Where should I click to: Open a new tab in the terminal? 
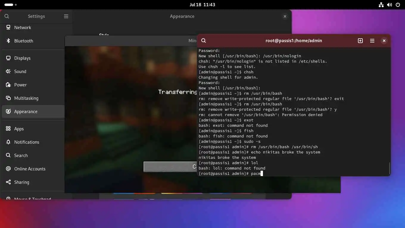(x=360, y=41)
